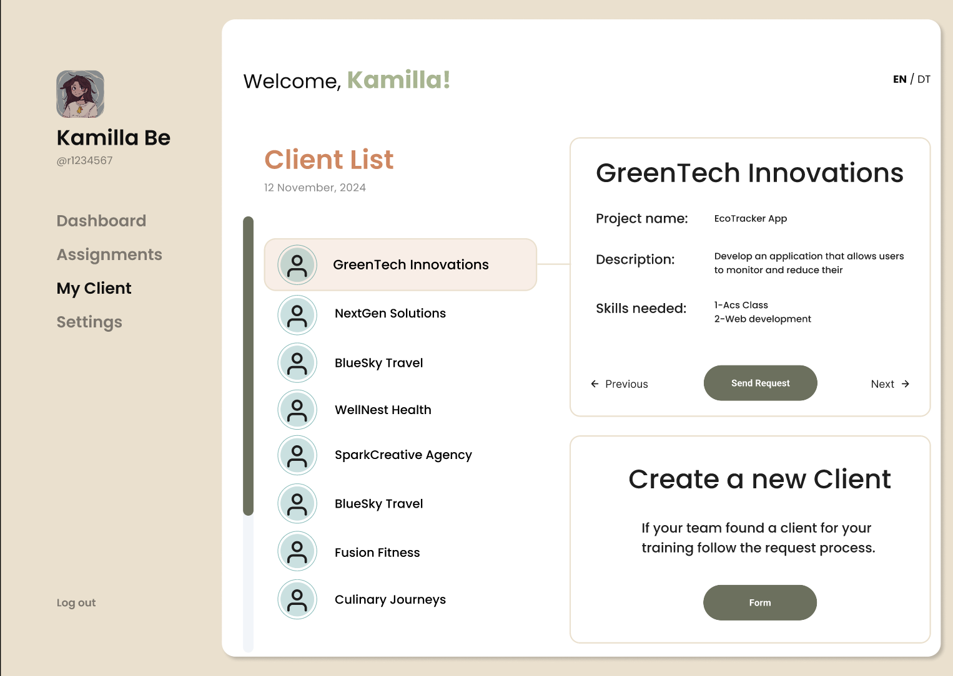953x676 pixels.
Task: Open Settings in the sidebar
Action: (x=89, y=322)
